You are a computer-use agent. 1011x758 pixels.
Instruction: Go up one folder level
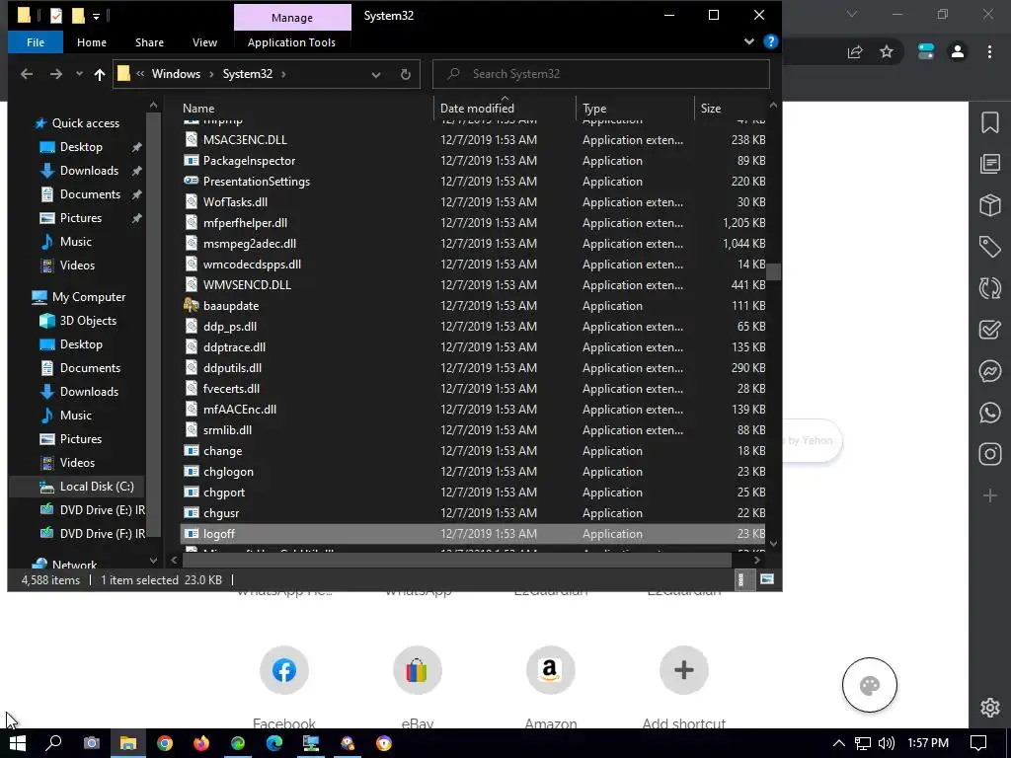click(100, 74)
